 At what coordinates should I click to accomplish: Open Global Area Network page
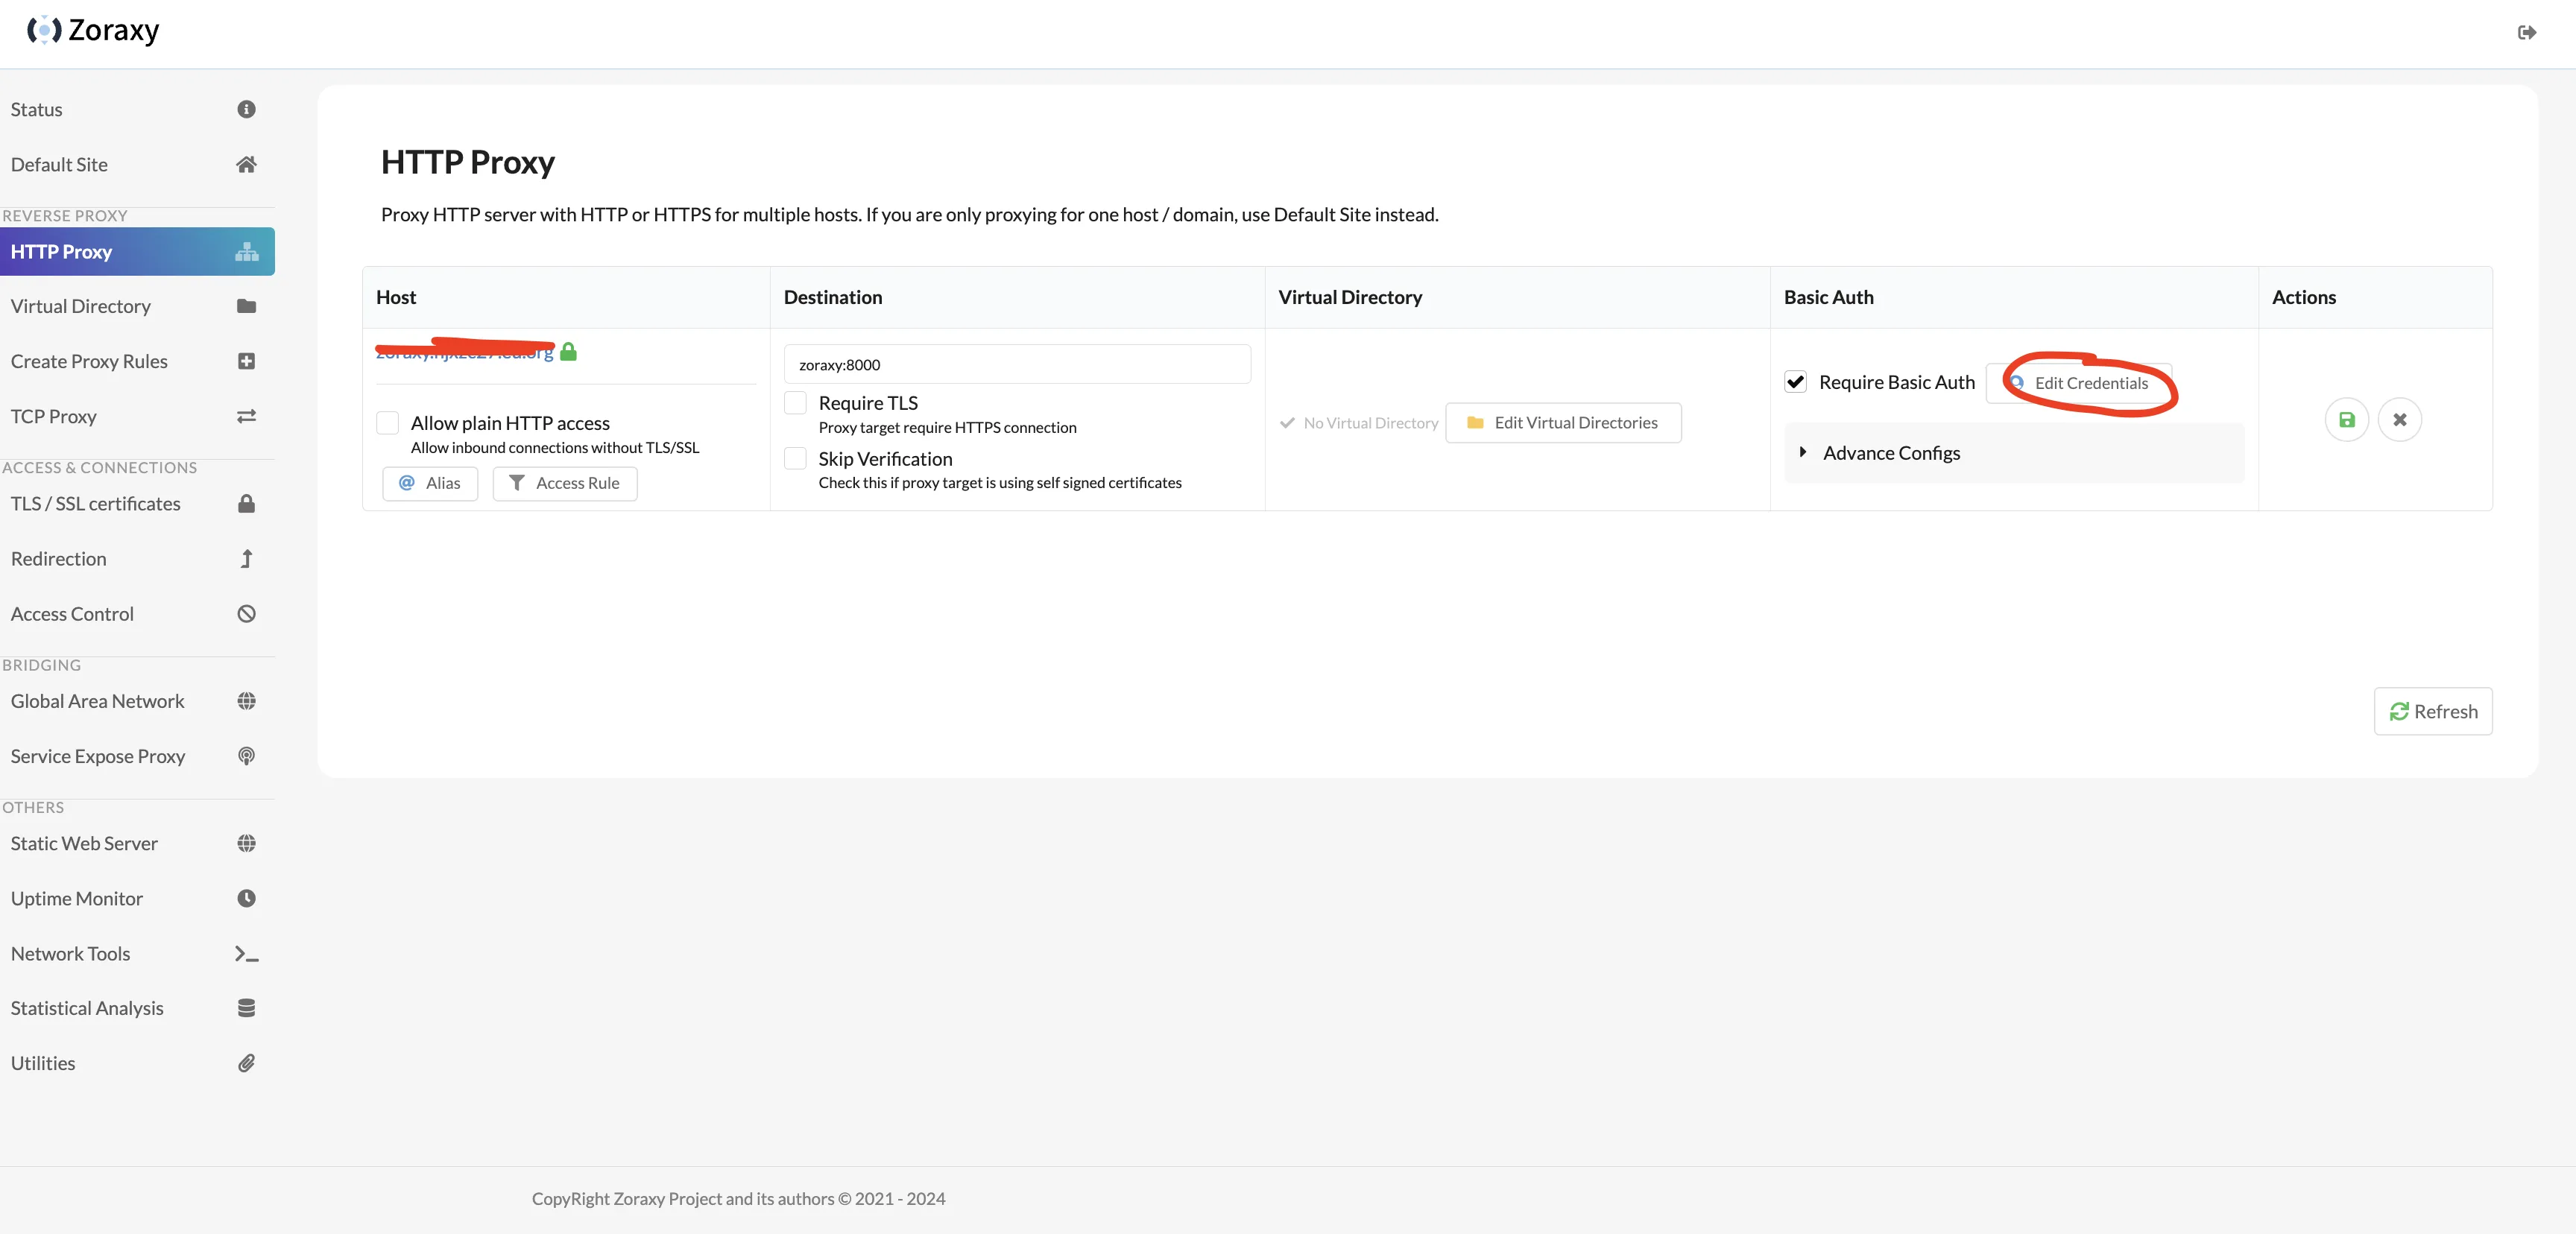(137, 701)
